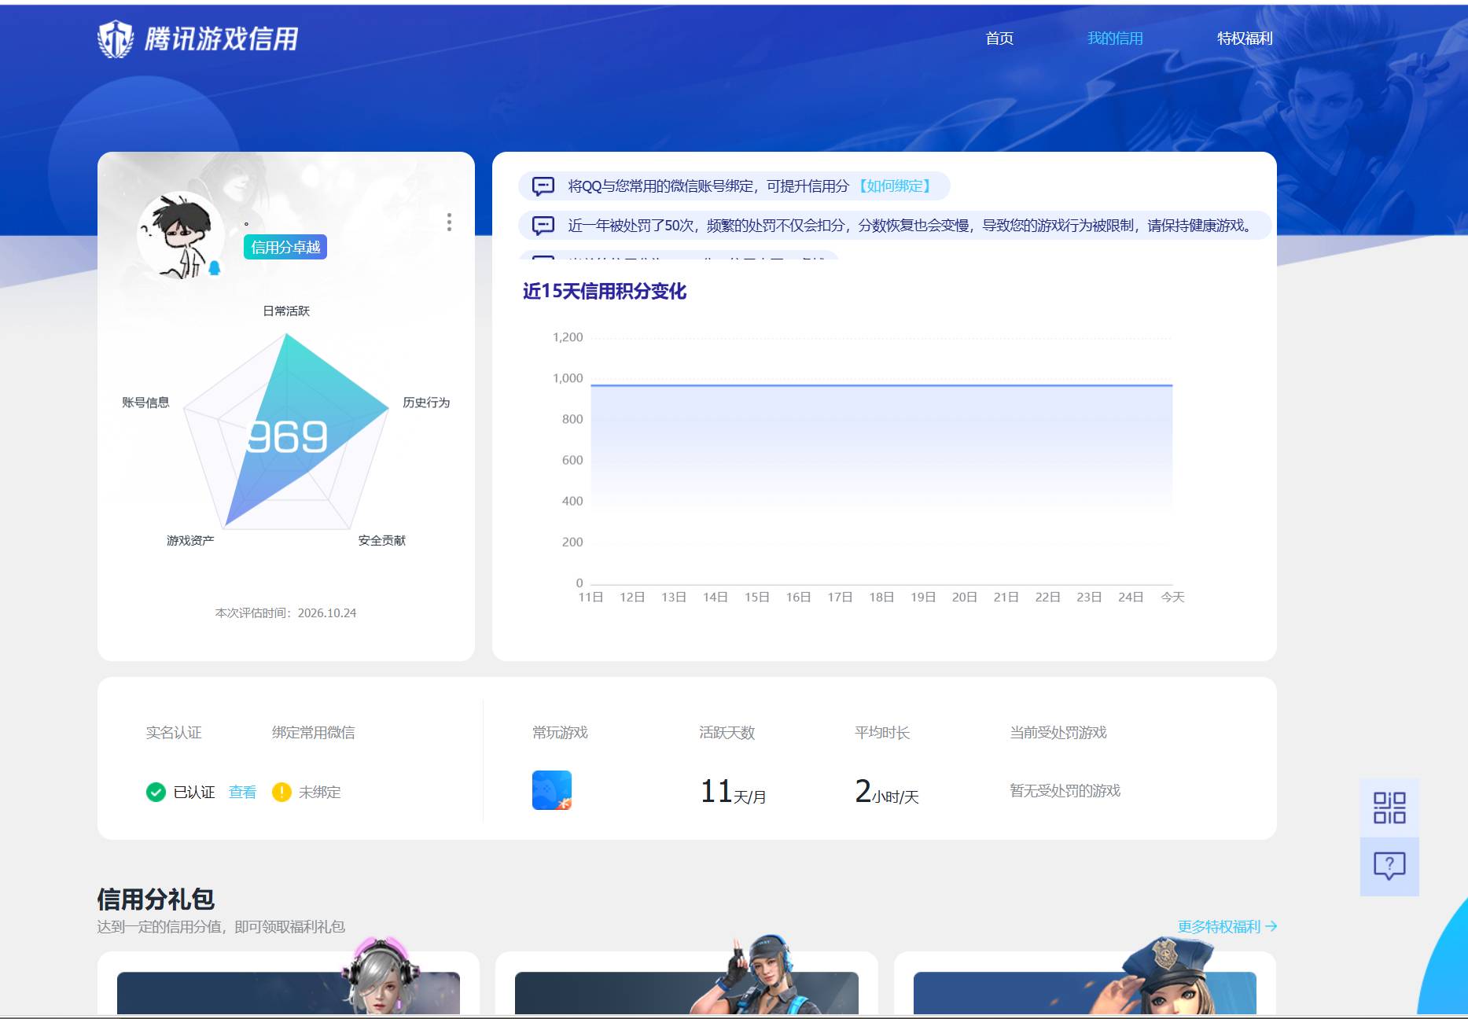Image resolution: width=1468 pixels, height=1019 pixels.
Task: Open the gift card with headphone girl
Action: (x=289, y=983)
